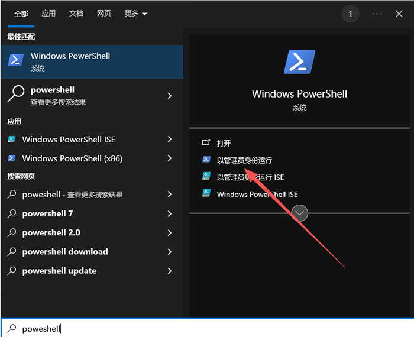The height and width of the screenshot is (337, 414).
Task: Launch Windows PowerShell ISE from preview actions
Action: point(257,195)
